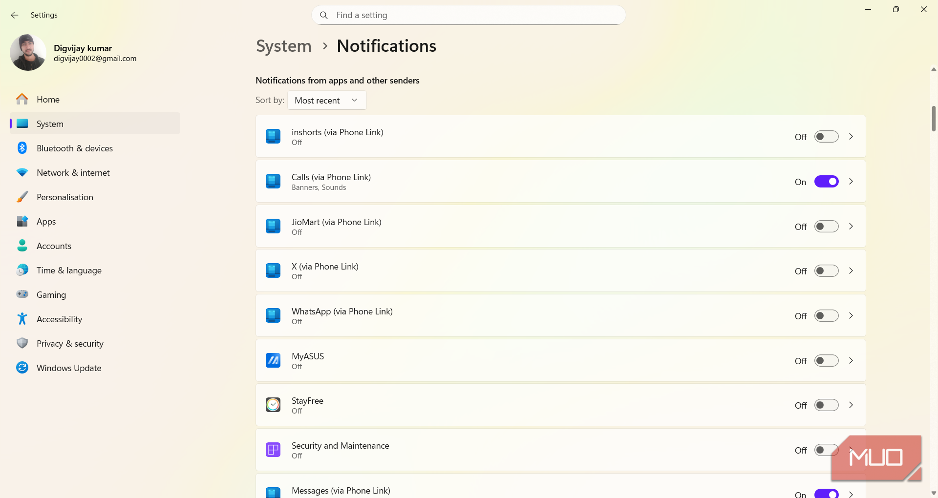Click the back arrow icon
This screenshot has width=938, height=498.
[15, 15]
